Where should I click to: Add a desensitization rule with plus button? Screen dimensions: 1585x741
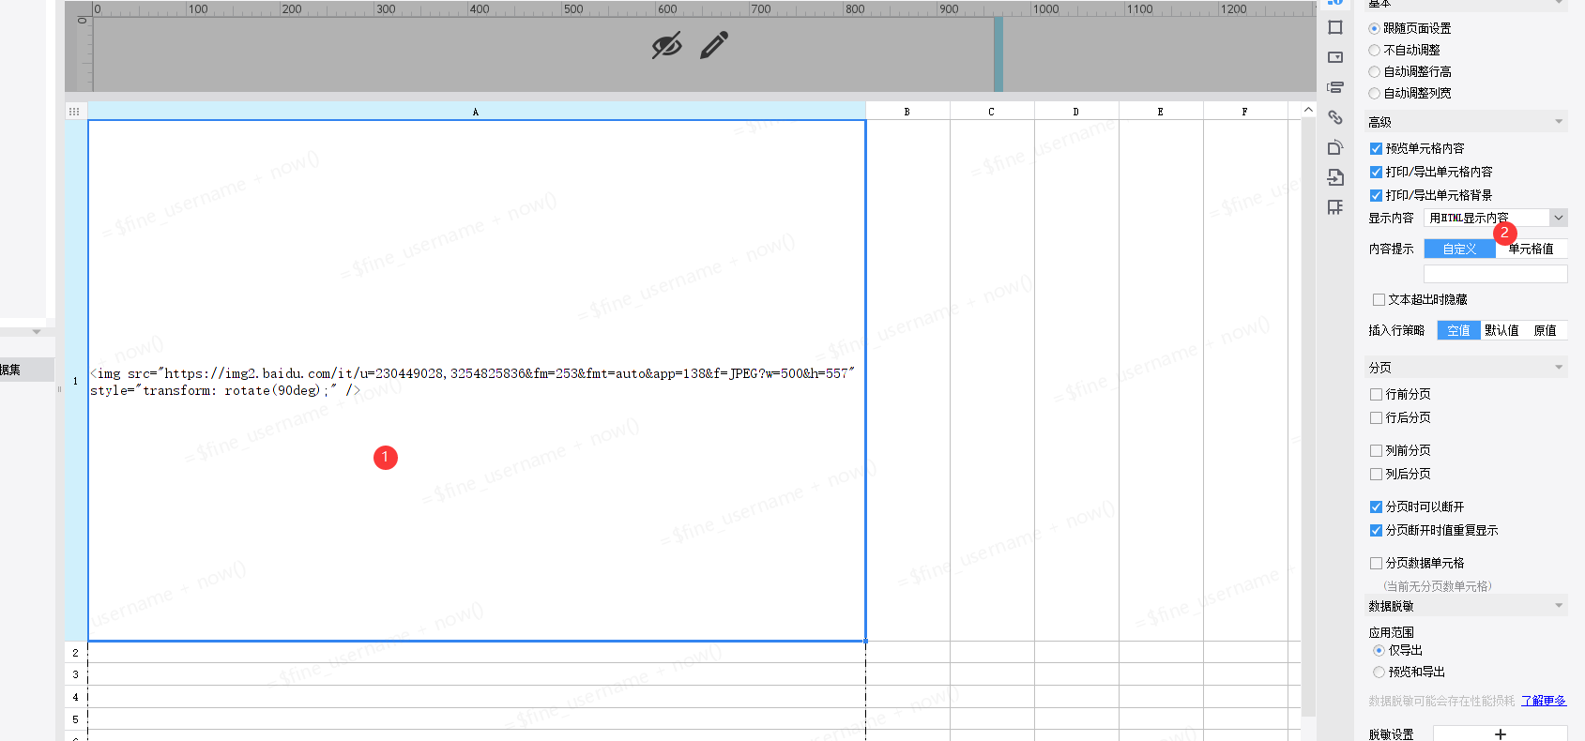[x=1500, y=733]
